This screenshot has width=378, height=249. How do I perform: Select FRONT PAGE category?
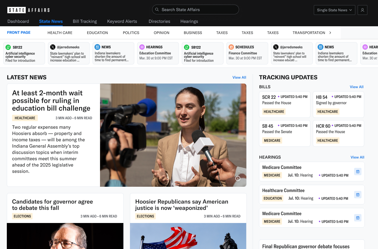coord(19,33)
